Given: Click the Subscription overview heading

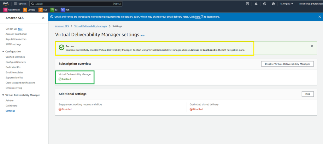Looking at the screenshot, I should [x=75, y=64].
